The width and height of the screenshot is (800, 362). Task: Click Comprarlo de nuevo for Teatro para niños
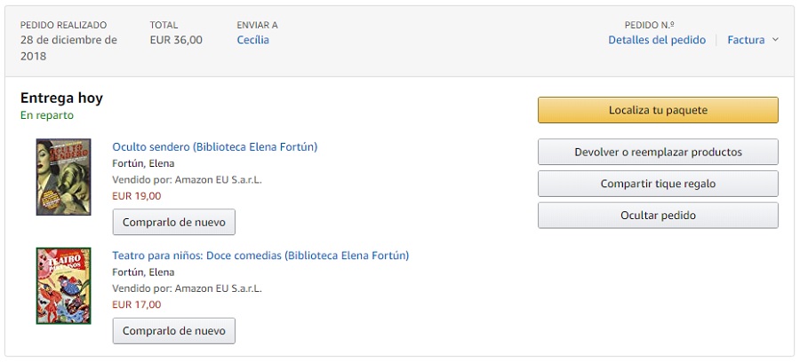pyautogui.click(x=174, y=331)
